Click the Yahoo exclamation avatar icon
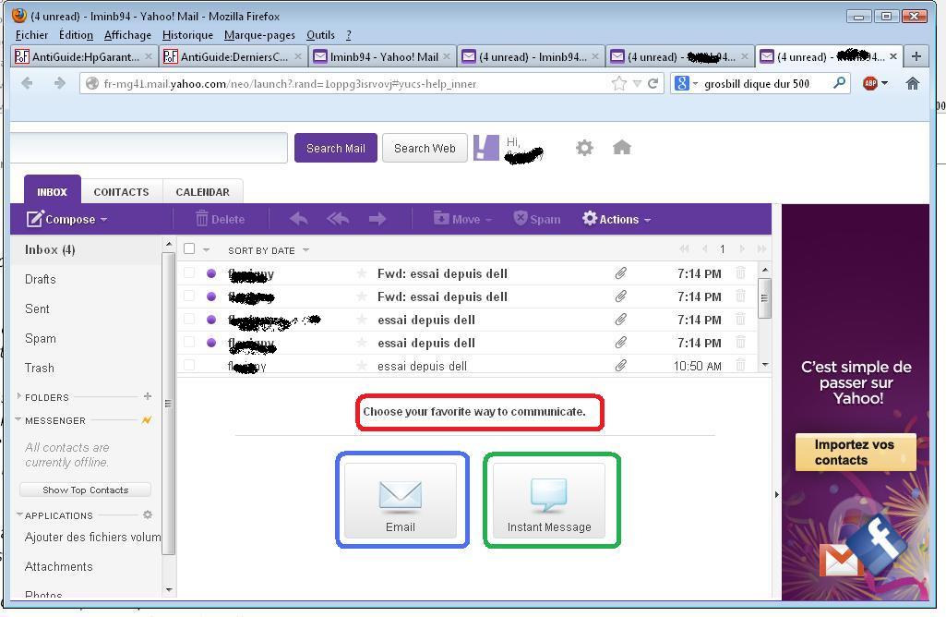The image size is (946, 617). click(486, 148)
